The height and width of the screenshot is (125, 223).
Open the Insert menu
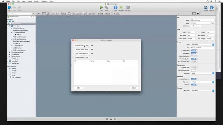click(30, 1)
